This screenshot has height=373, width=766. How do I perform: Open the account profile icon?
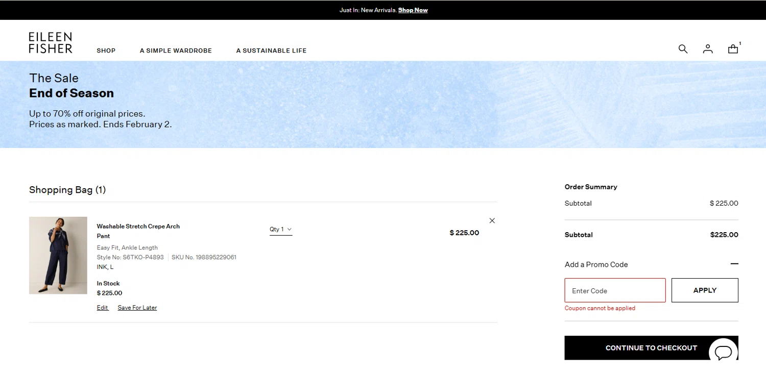point(708,49)
